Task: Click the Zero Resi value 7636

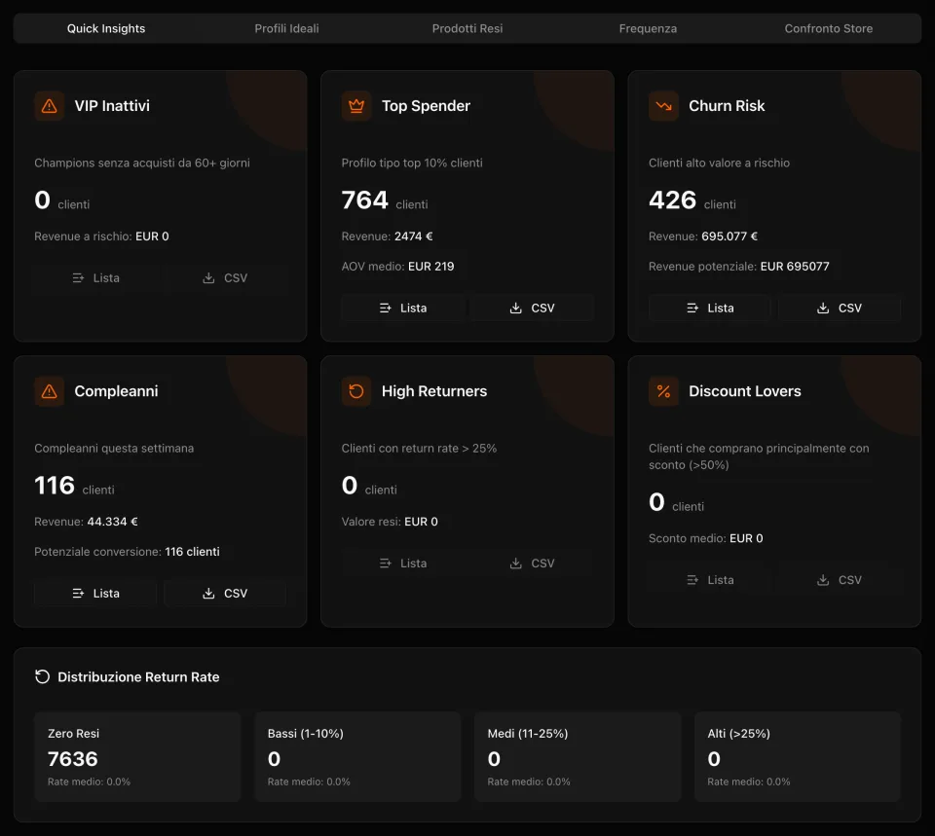Action: (x=73, y=759)
